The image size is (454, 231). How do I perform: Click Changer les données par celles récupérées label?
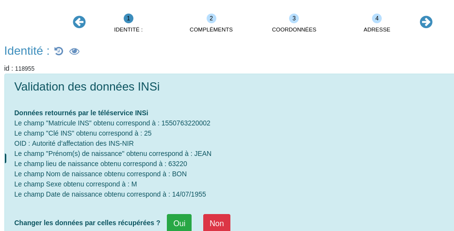(87, 223)
